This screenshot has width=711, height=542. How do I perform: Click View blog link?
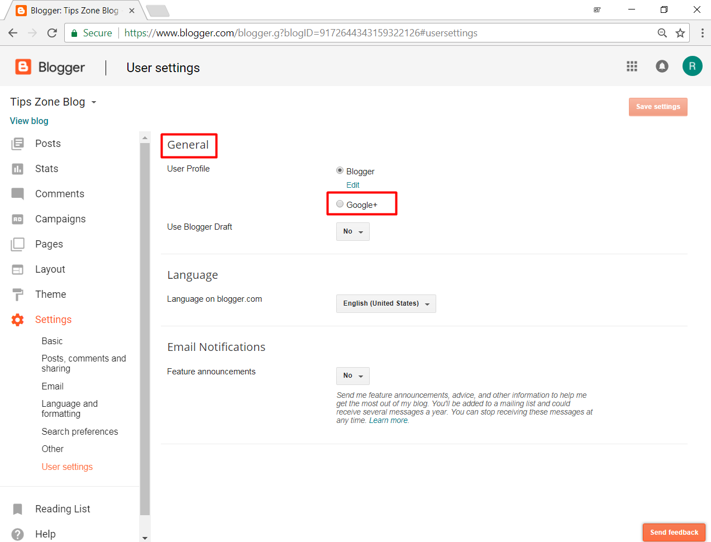tap(29, 121)
